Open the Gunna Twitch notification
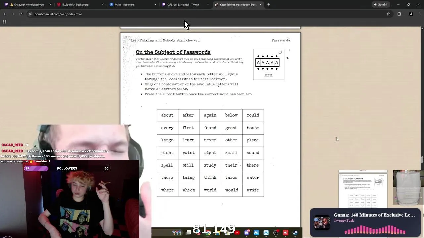The height and width of the screenshot is (238, 424). [365, 222]
